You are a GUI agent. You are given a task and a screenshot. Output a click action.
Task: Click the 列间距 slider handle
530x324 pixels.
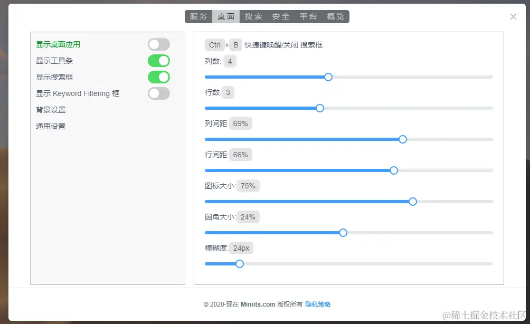(x=403, y=139)
